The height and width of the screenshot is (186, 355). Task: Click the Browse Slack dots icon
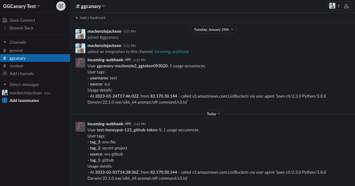pos(5,28)
